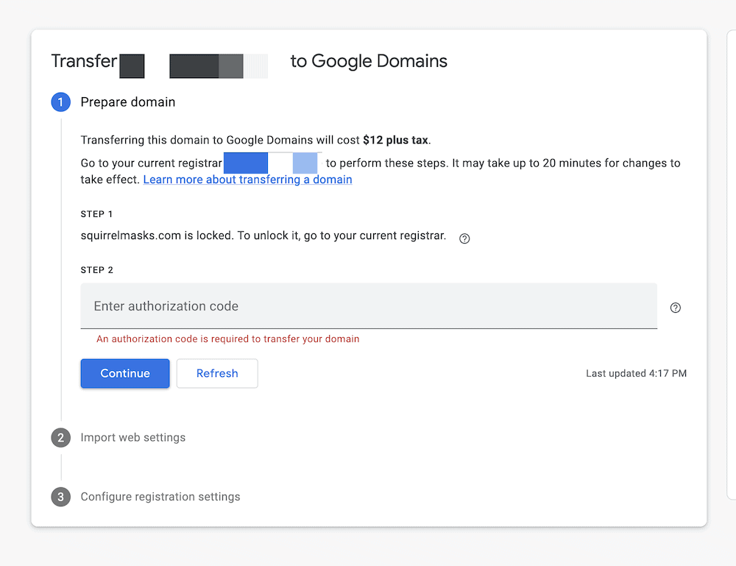Click the Last updated 4:17 PM timestamp
The image size is (736, 566).
click(x=636, y=373)
